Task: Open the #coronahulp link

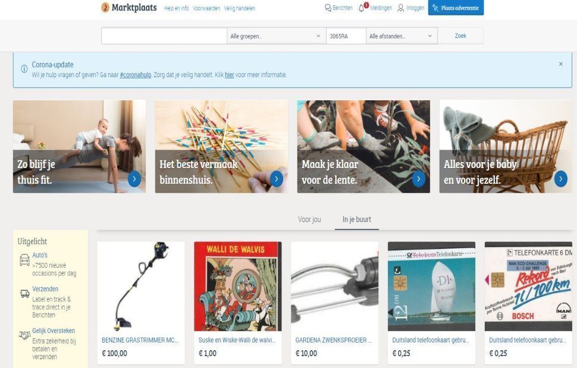Action: pos(136,75)
